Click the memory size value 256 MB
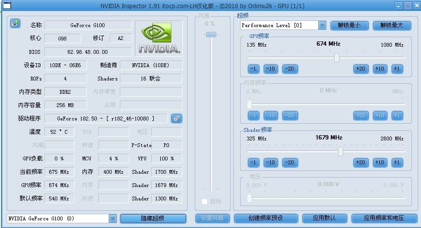This screenshot has width=421, height=228. (x=65, y=106)
